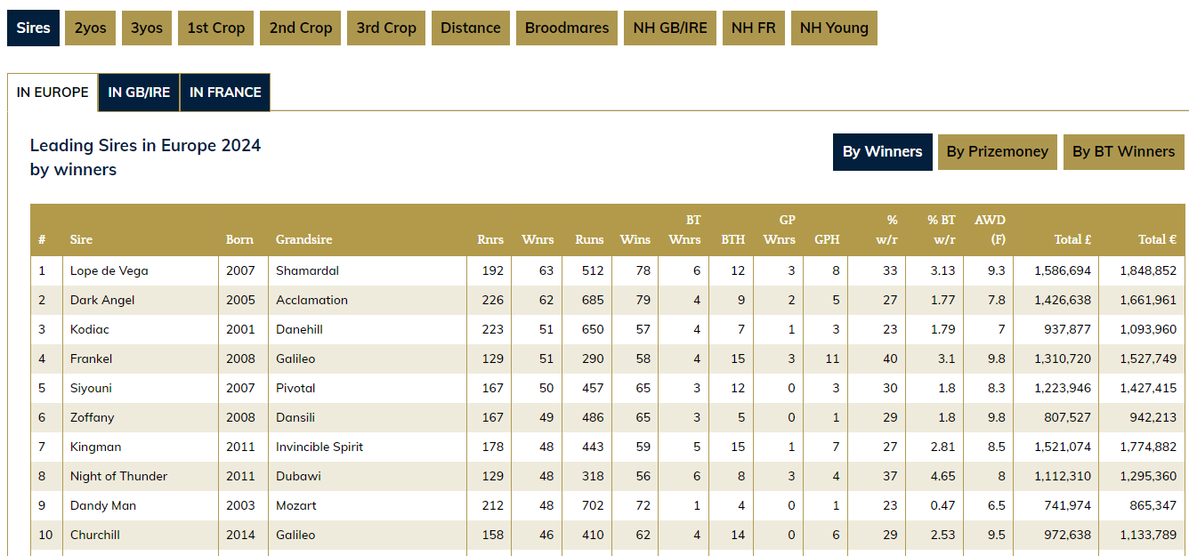
Task: Switch to the IN GB/IRE region tab
Action: (x=139, y=93)
